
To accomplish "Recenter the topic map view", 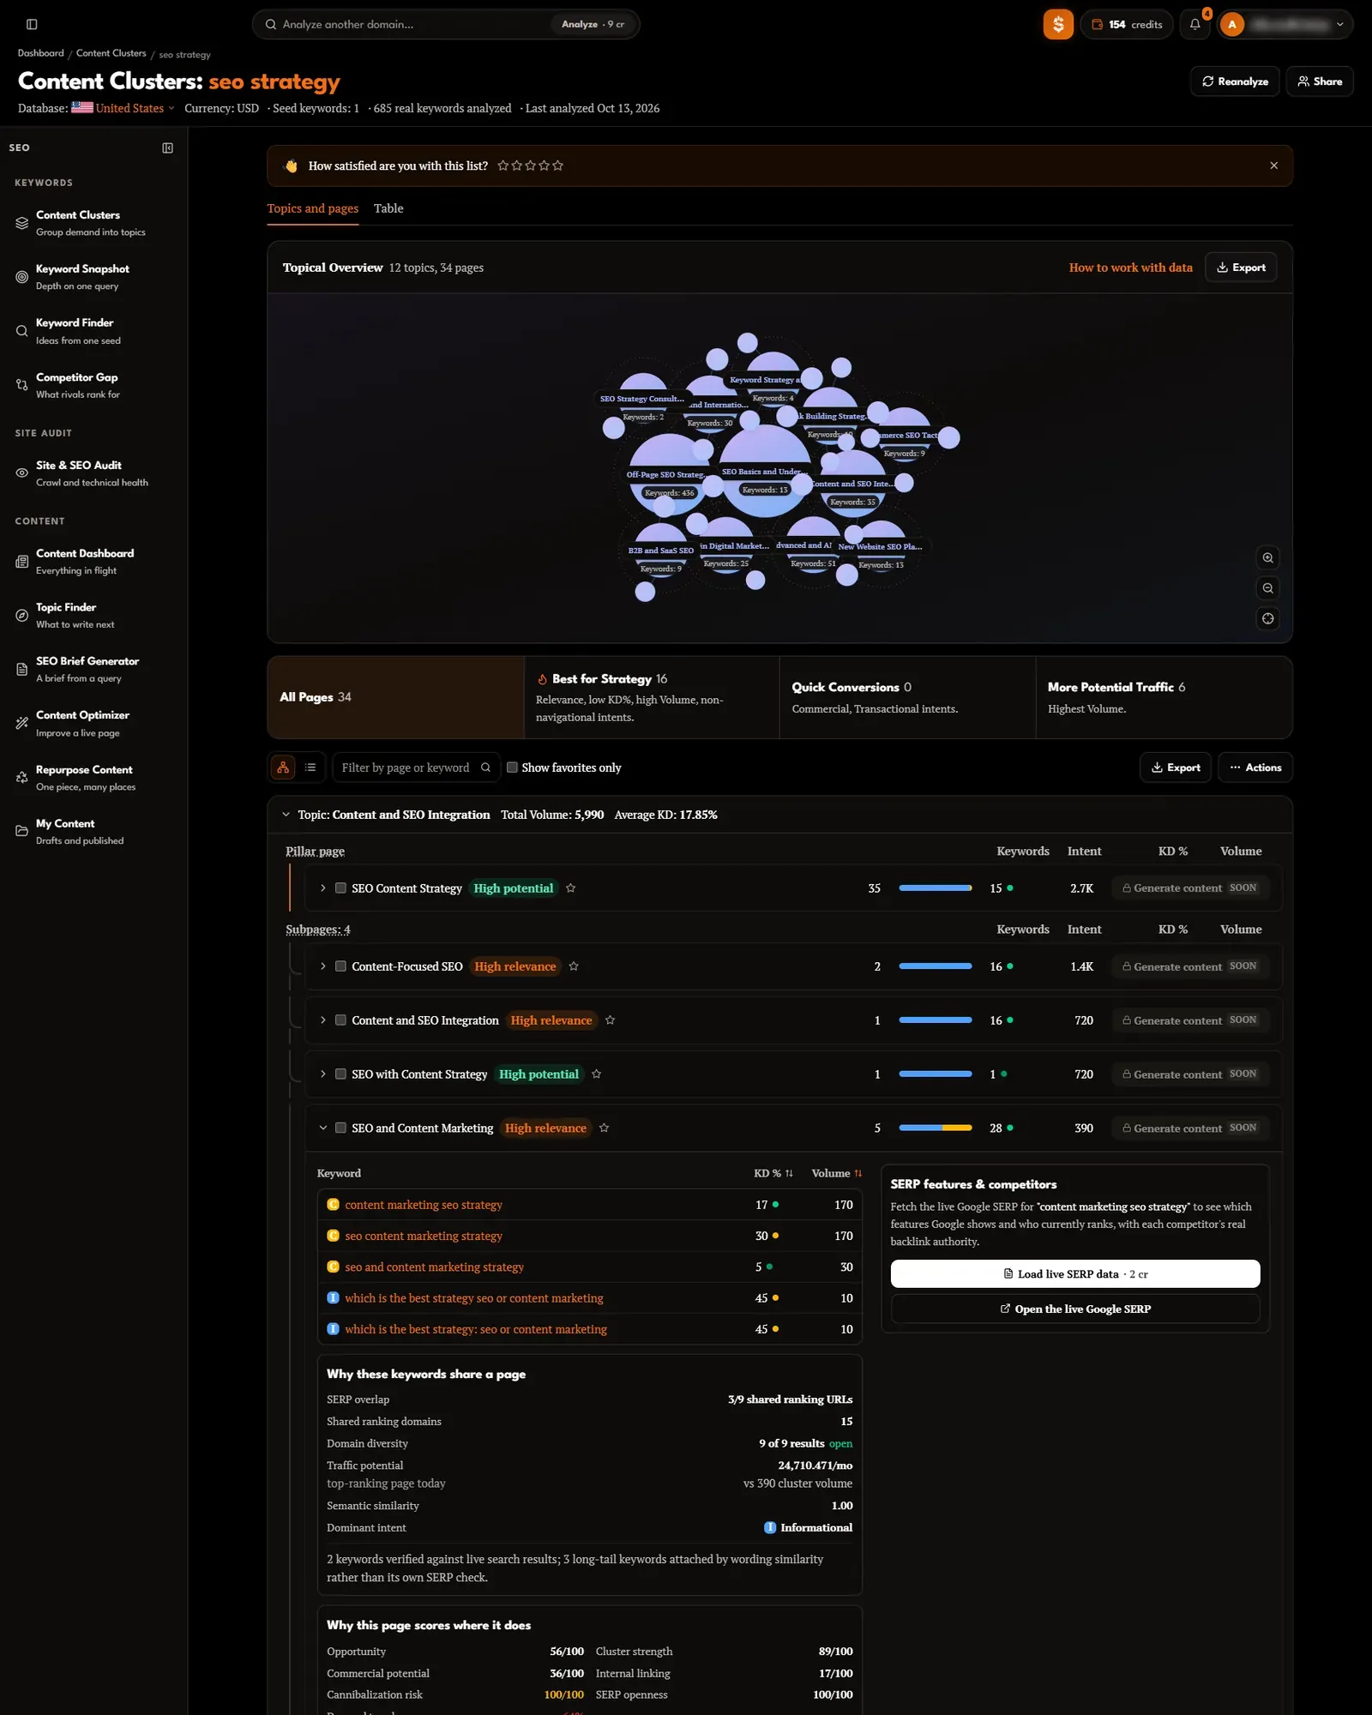I will point(1267,618).
